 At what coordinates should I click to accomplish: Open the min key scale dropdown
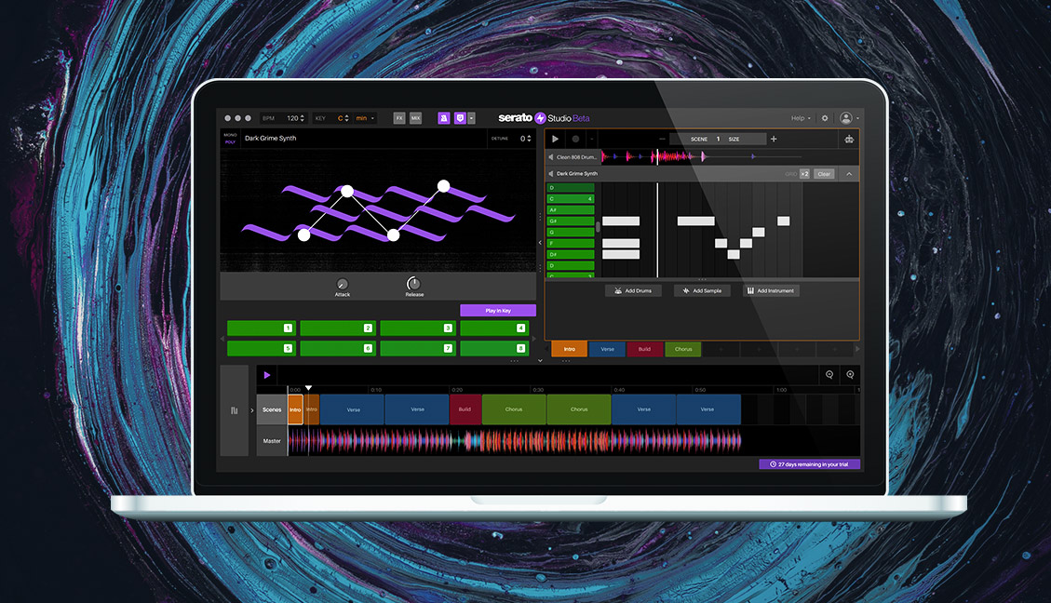click(365, 118)
